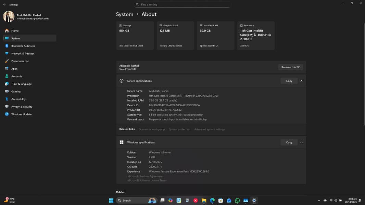This screenshot has height=205, width=365.
Task: Open Accessibility settings
Action: [x=18, y=99]
